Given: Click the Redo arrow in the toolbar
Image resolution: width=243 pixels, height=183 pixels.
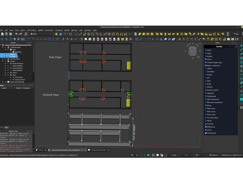Looking at the screenshot, I should 21,34.
